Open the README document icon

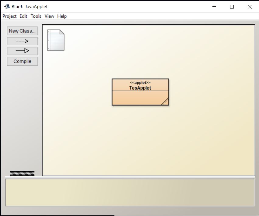pyautogui.click(x=56, y=40)
